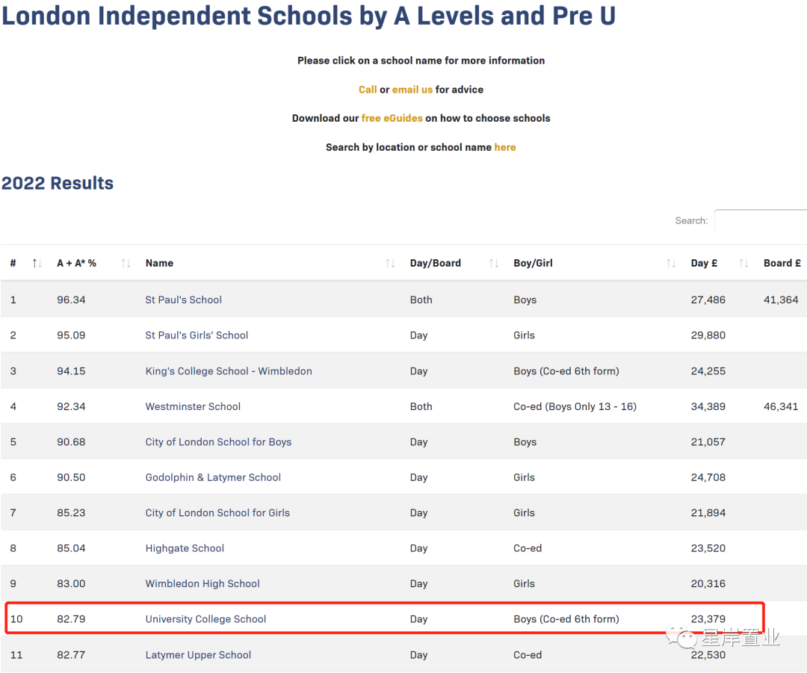Open St Paul's School page
Viewport: 807px width, 673px height.
(183, 300)
